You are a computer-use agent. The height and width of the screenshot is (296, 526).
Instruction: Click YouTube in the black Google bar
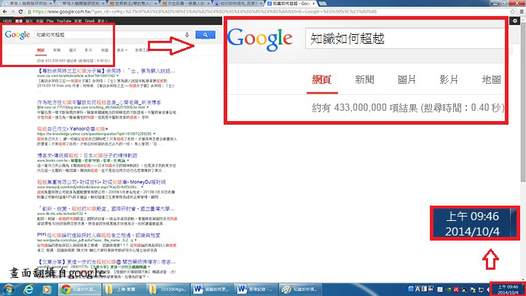63,21
